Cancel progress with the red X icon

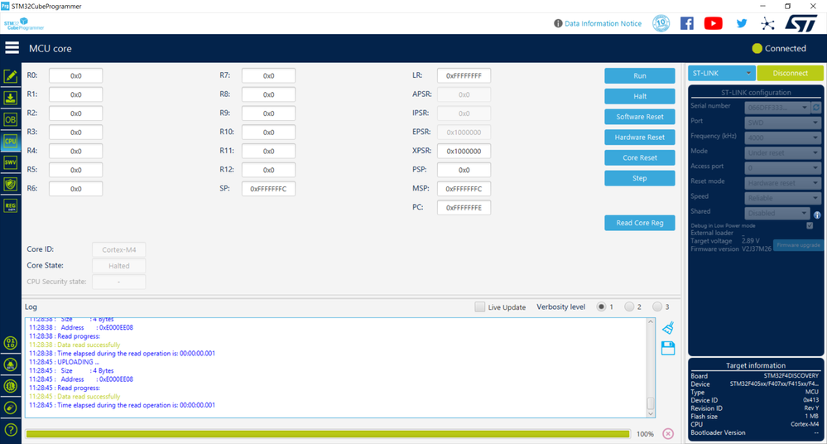click(x=668, y=434)
